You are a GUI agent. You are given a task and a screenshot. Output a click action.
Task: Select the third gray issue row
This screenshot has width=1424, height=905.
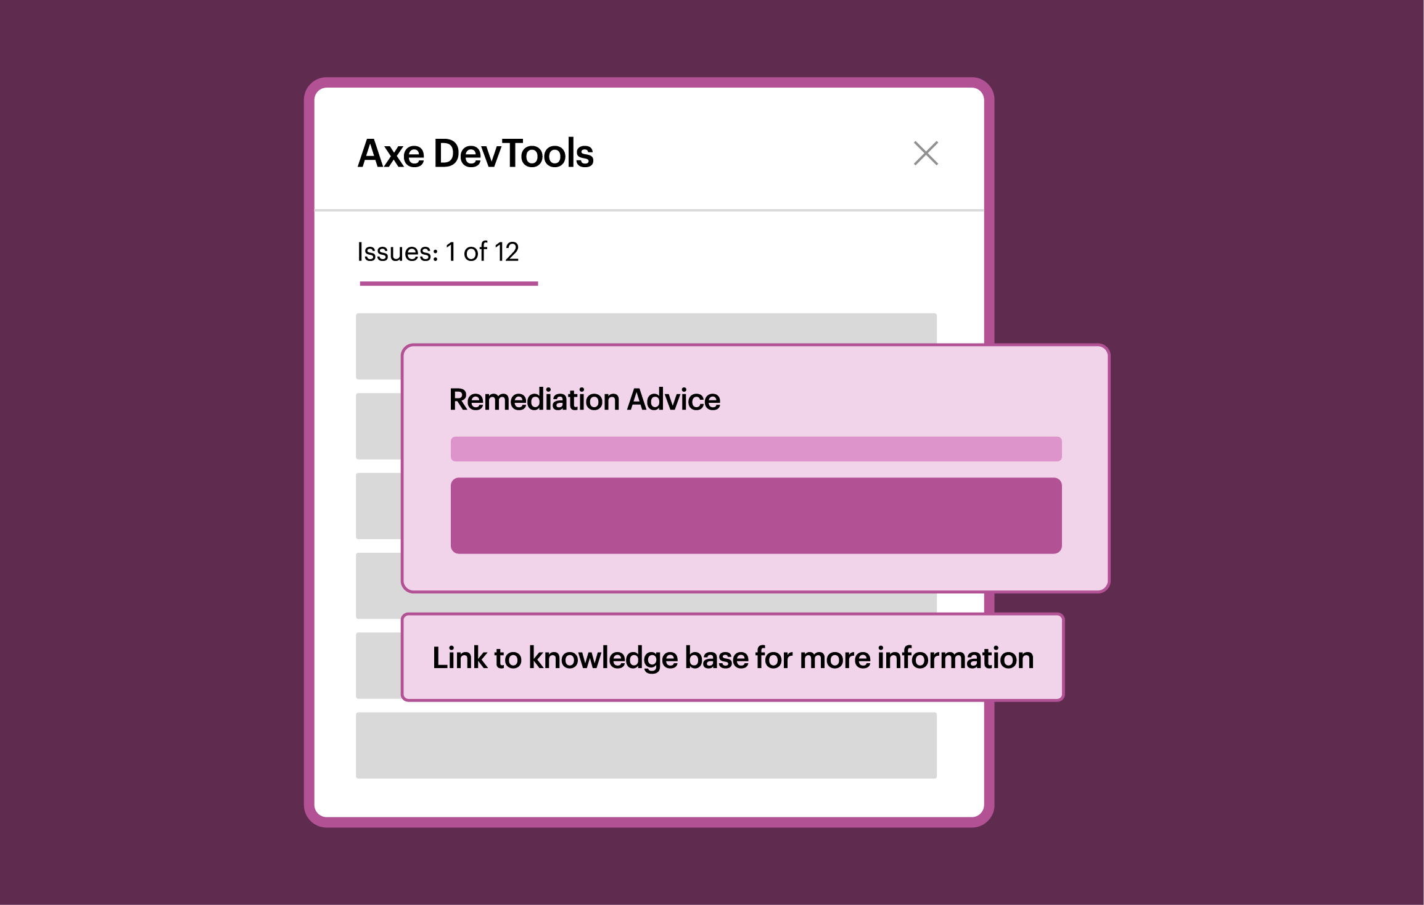click(x=377, y=506)
